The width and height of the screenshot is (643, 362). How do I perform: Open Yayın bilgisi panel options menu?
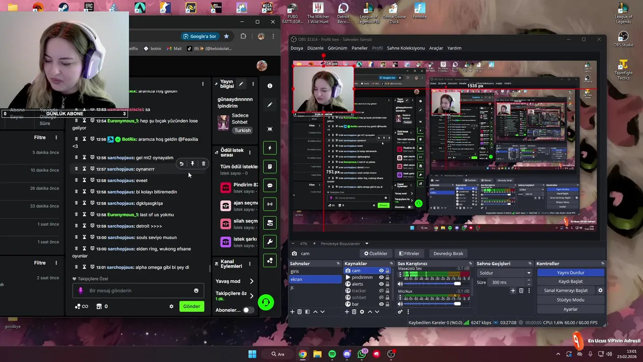tap(253, 84)
